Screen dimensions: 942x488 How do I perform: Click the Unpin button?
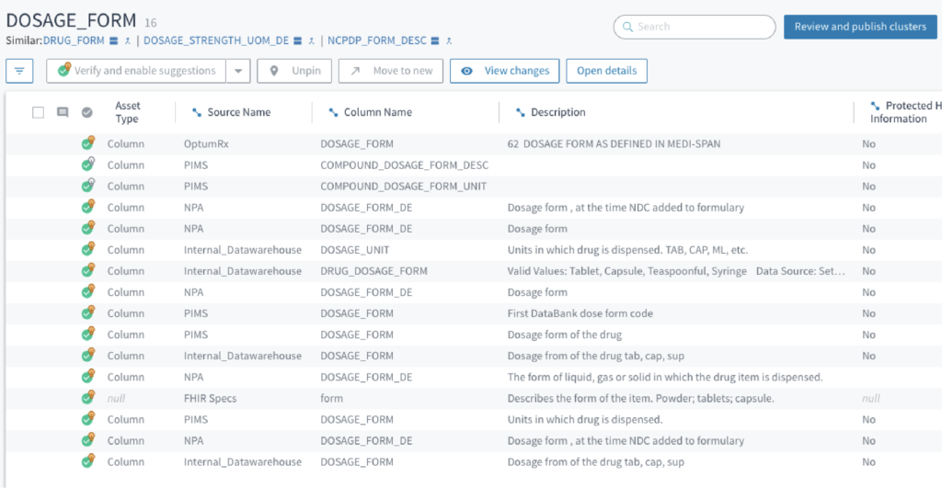(294, 71)
